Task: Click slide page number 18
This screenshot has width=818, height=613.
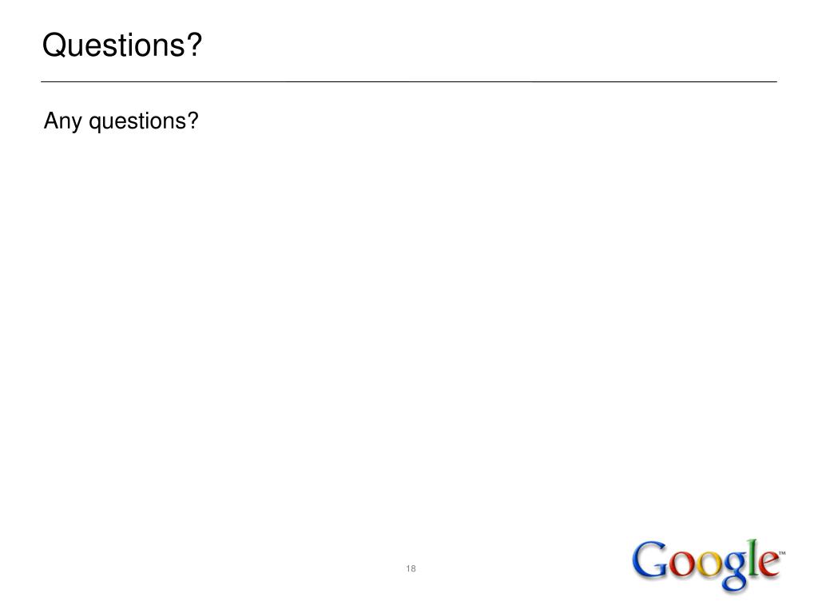Action: pyautogui.click(x=411, y=568)
